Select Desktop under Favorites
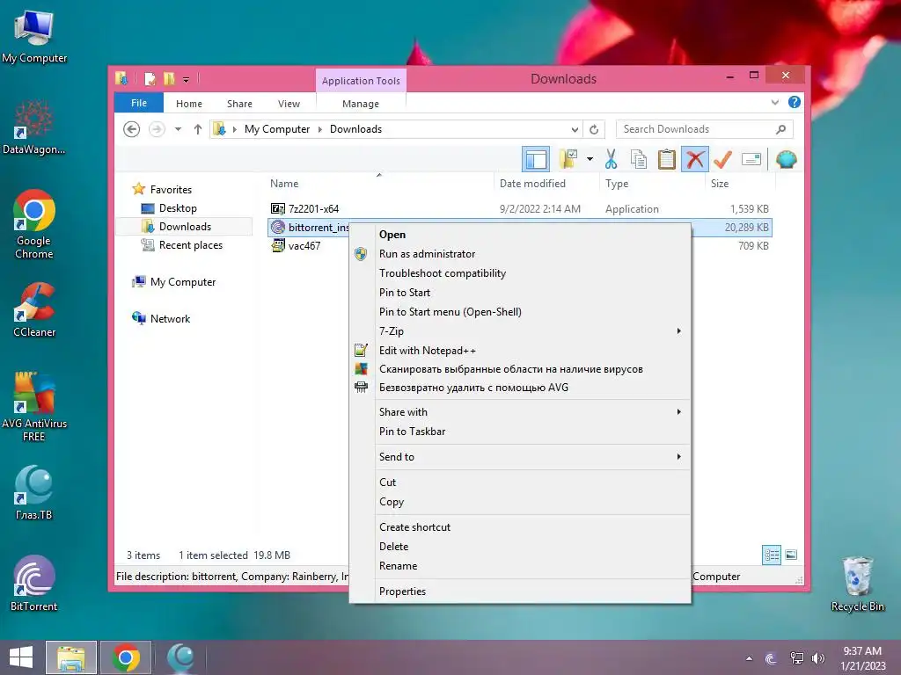Image resolution: width=901 pixels, height=675 pixels. pos(178,208)
